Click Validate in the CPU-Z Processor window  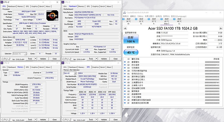pyautogui.click(x=43, y=59)
